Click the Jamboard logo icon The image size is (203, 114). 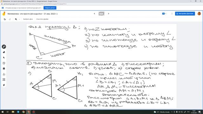(x=4, y=14)
